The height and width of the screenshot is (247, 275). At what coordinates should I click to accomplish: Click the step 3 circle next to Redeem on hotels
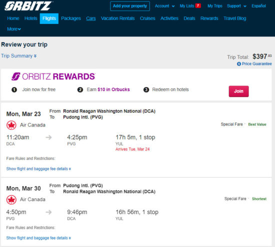tap(146, 90)
